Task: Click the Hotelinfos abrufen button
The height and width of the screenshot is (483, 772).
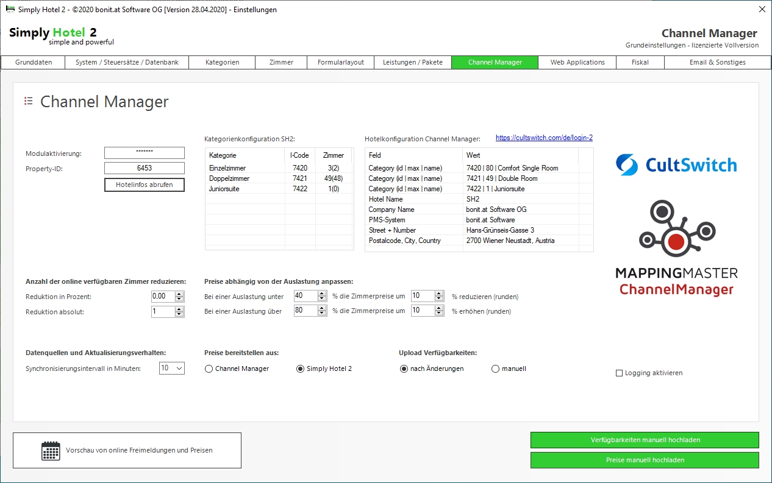Action: 145,185
